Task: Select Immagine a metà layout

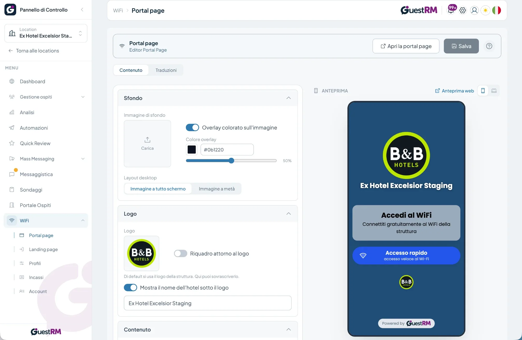Action: (x=217, y=189)
